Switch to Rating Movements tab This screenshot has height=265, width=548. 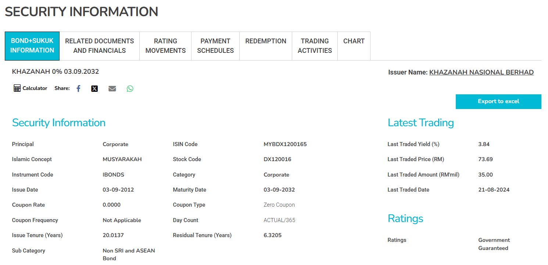click(165, 46)
